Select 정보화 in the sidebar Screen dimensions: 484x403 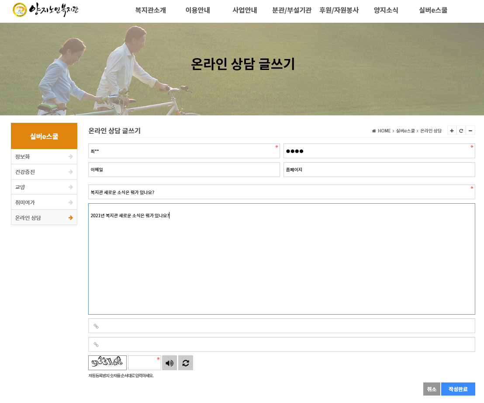click(44, 156)
